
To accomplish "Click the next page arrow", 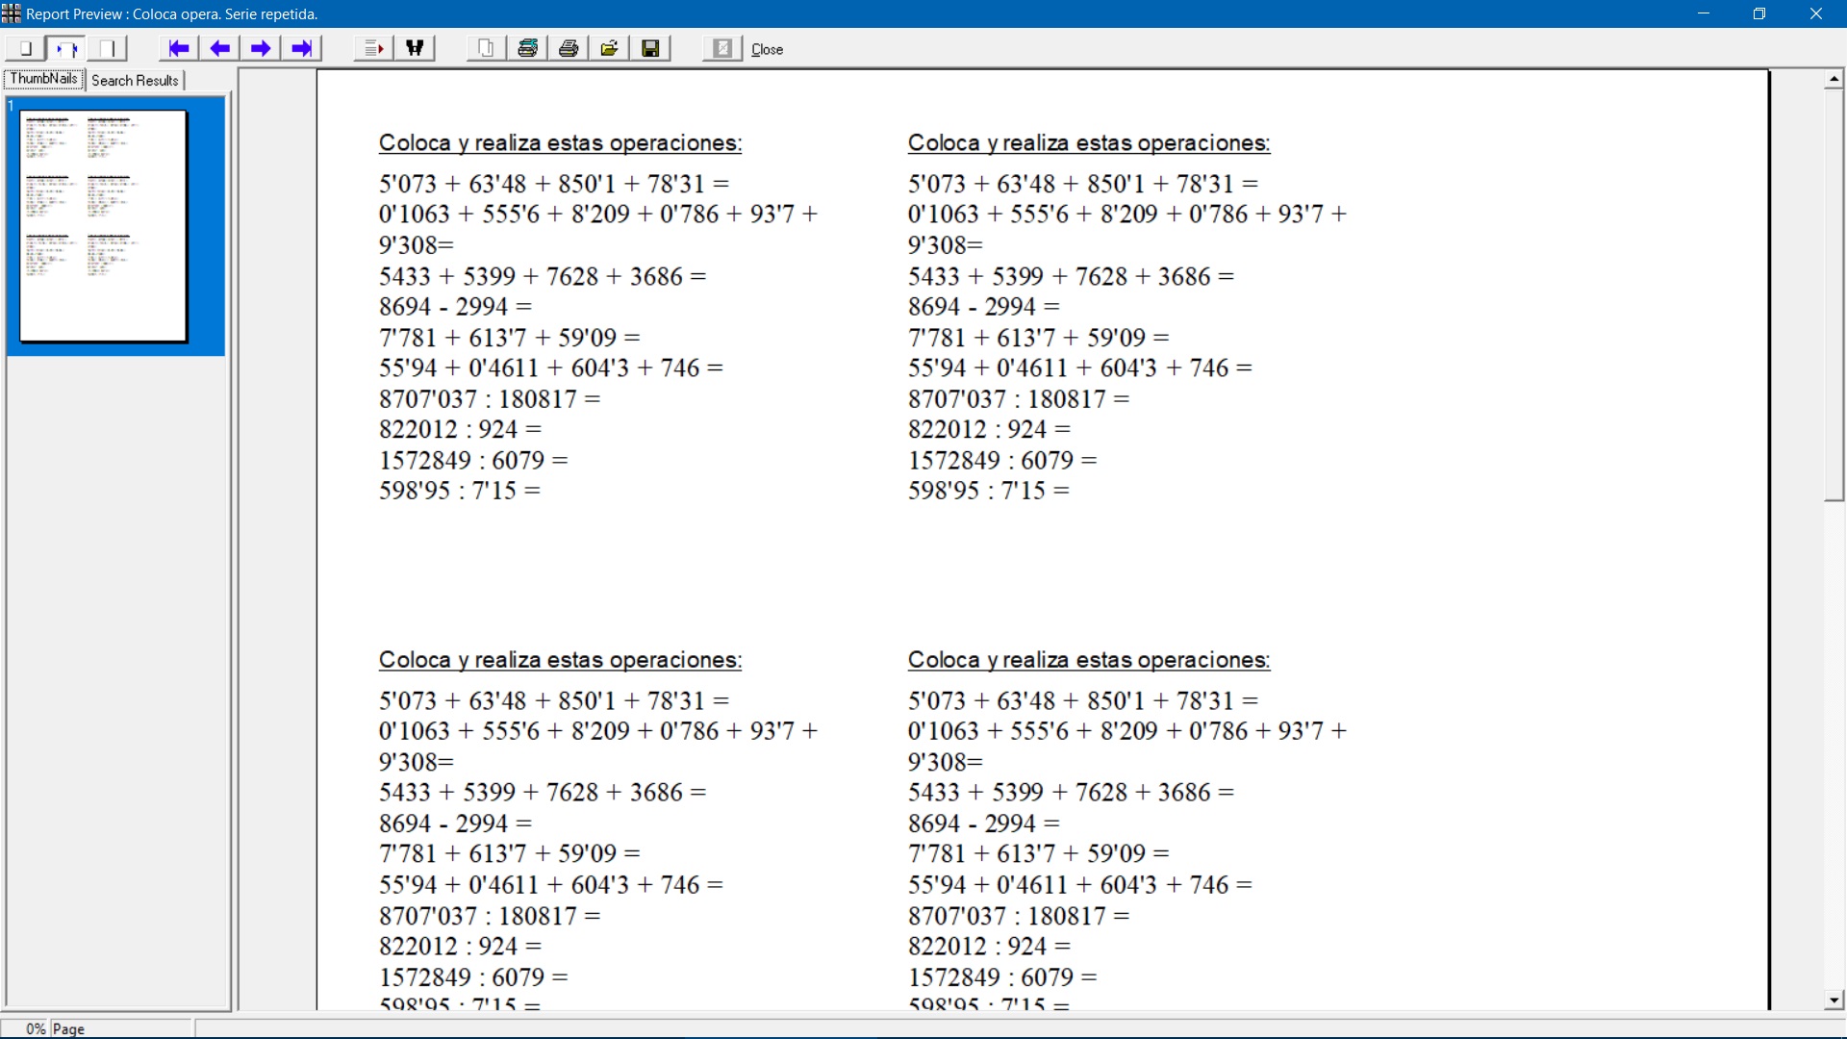I will [261, 48].
